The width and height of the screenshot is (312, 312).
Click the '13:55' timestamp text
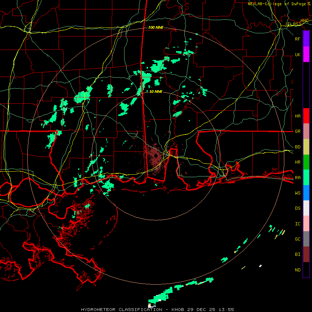226,310
